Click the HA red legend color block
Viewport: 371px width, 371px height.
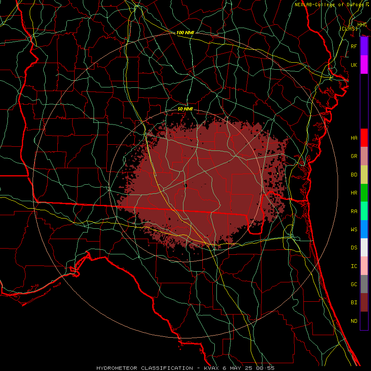coord(364,138)
